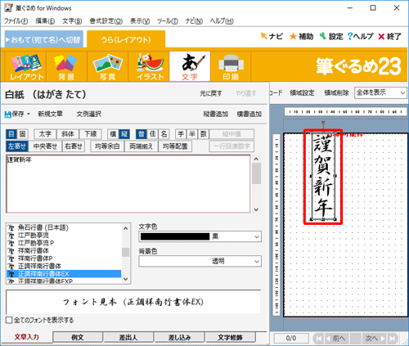
Task: Click text area scroll-down arrow
Action: tap(256, 209)
